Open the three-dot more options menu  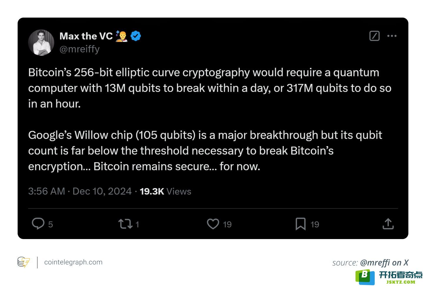click(x=392, y=36)
